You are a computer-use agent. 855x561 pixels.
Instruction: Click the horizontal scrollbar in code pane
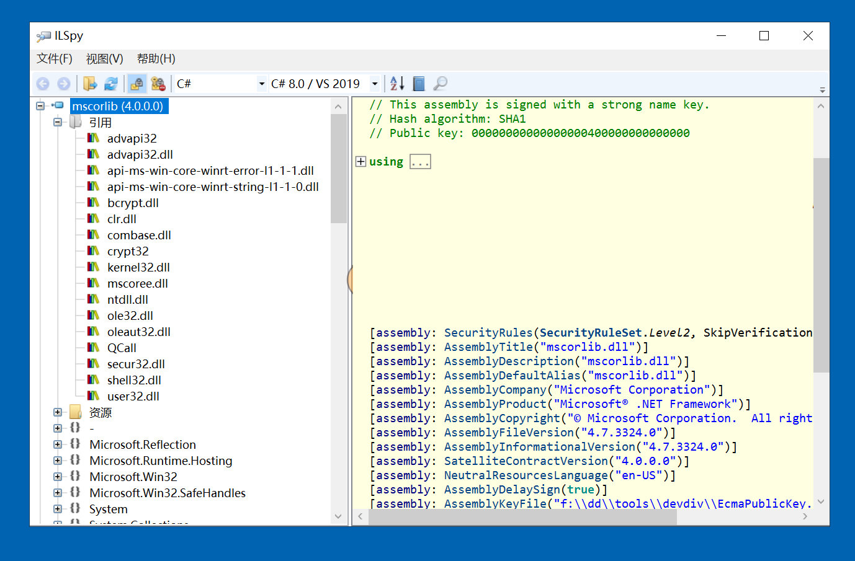pyautogui.click(x=521, y=516)
